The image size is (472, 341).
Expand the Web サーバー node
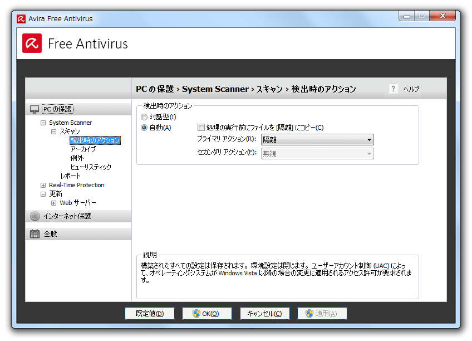point(53,203)
